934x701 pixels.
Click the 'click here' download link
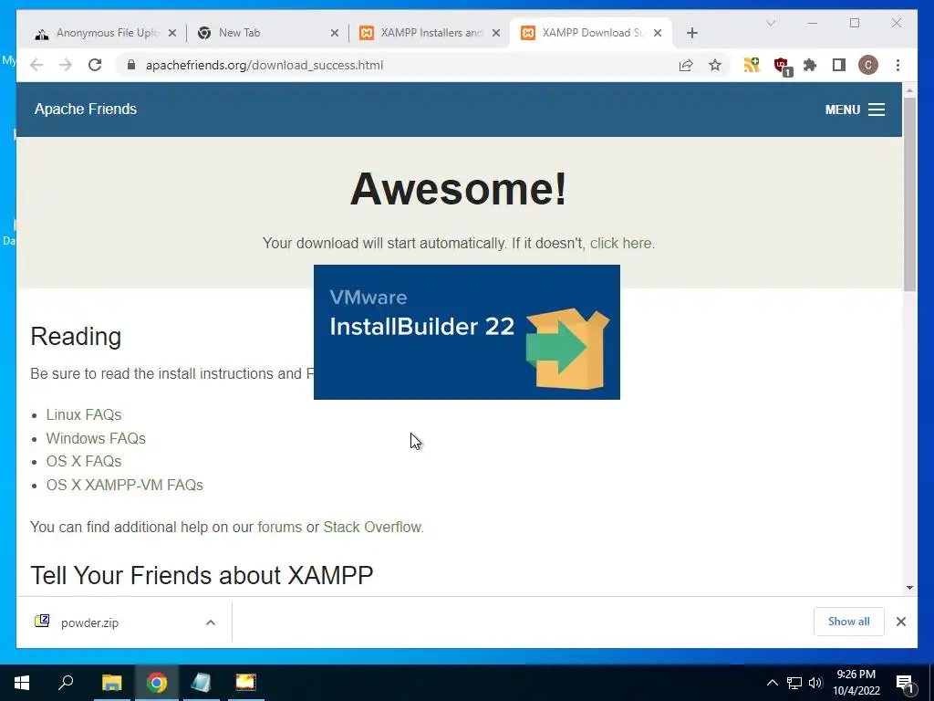pyautogui.click(x=620, y=243)
